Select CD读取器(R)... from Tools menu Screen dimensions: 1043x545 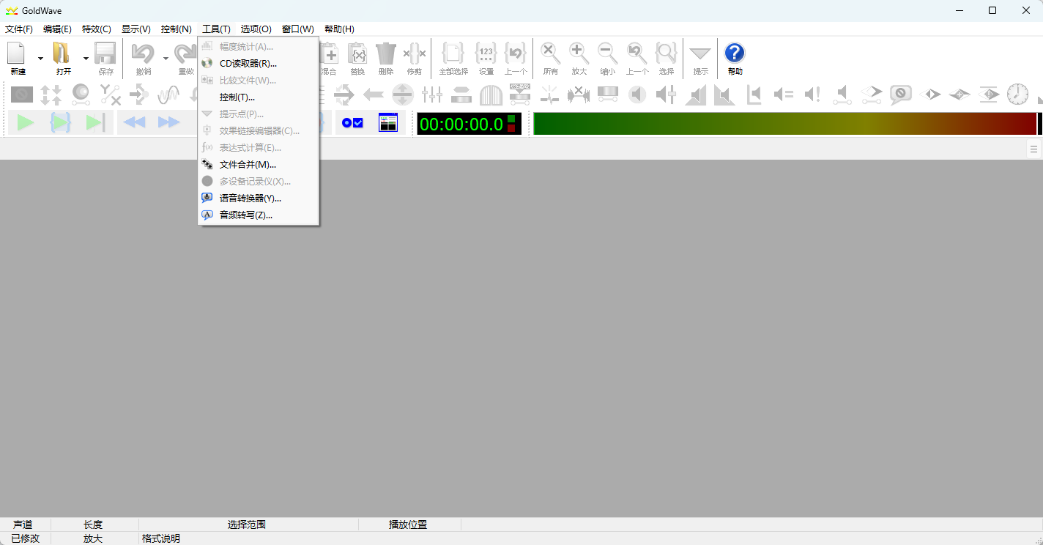(x=259, y=64)
